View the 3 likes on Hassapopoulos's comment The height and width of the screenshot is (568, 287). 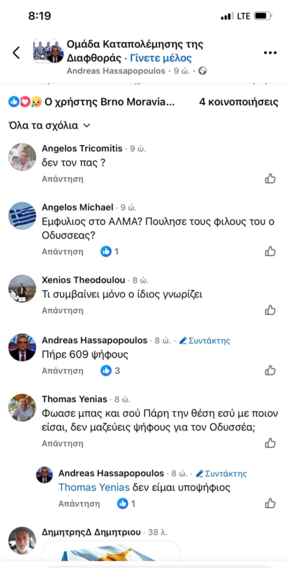click(110, 371)
